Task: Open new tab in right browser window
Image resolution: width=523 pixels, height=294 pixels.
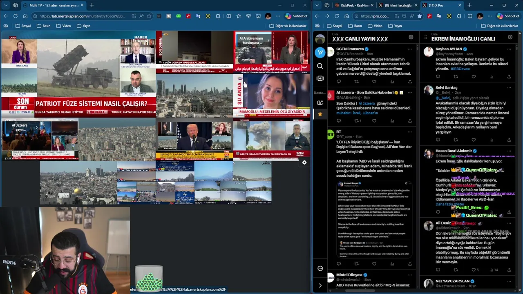Action: [x=469, y=5]
